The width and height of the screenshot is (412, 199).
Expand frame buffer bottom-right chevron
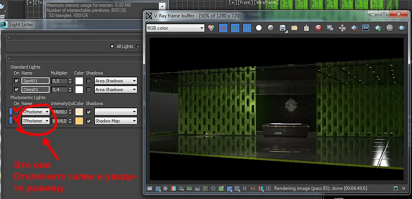404,188
